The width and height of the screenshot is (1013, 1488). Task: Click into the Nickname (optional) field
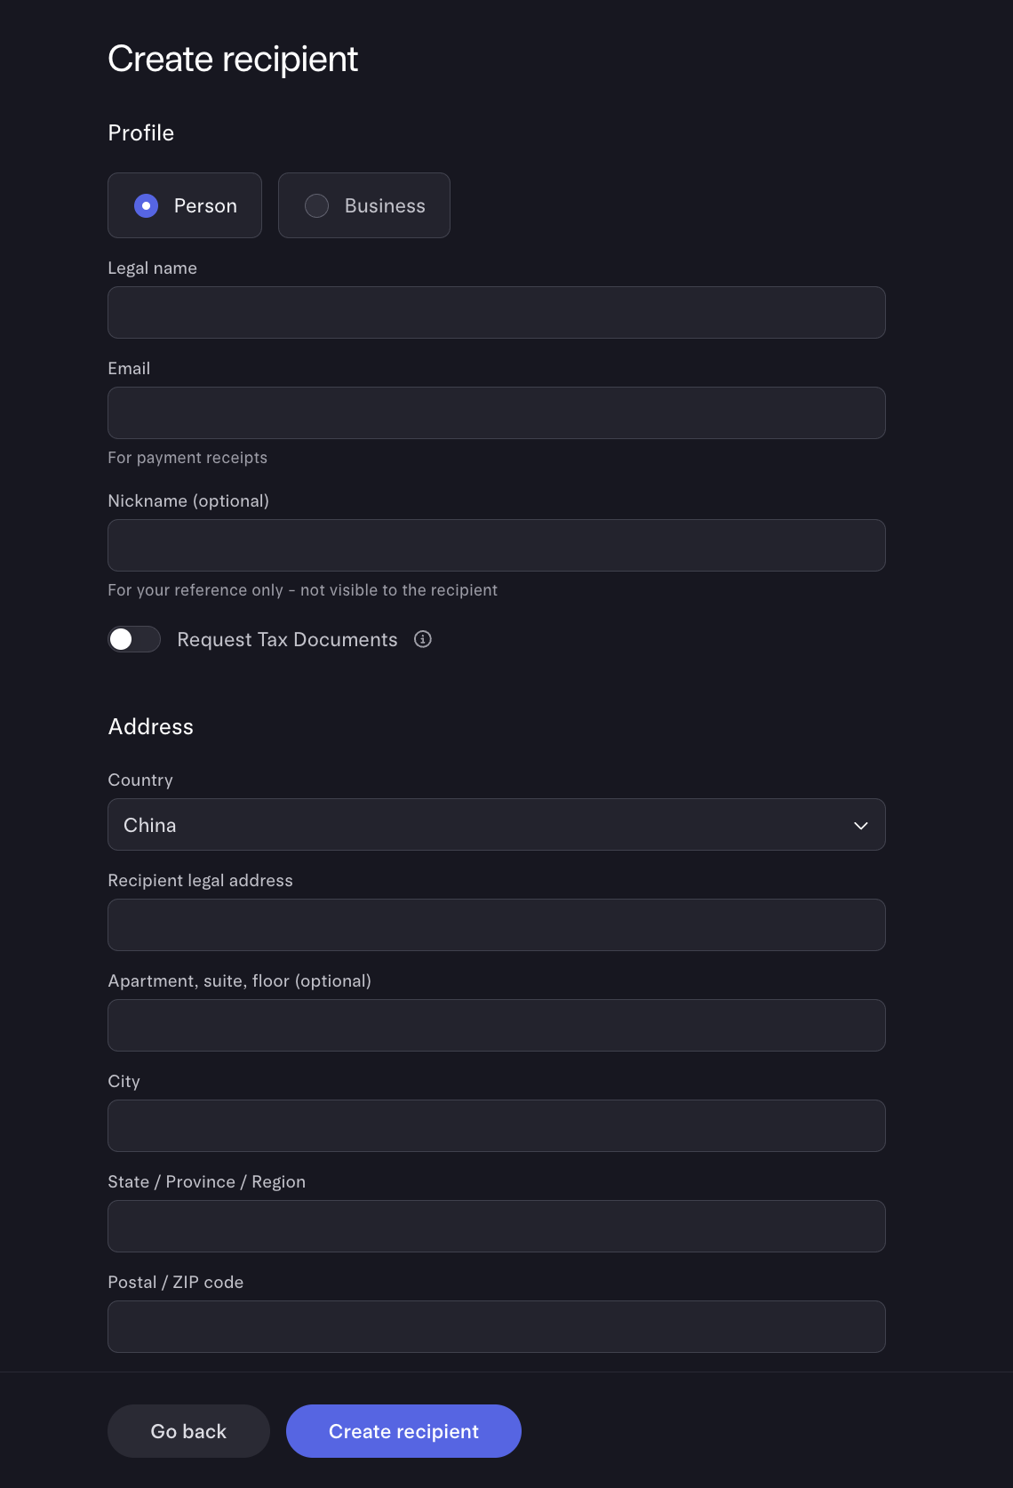pos(497,545)
